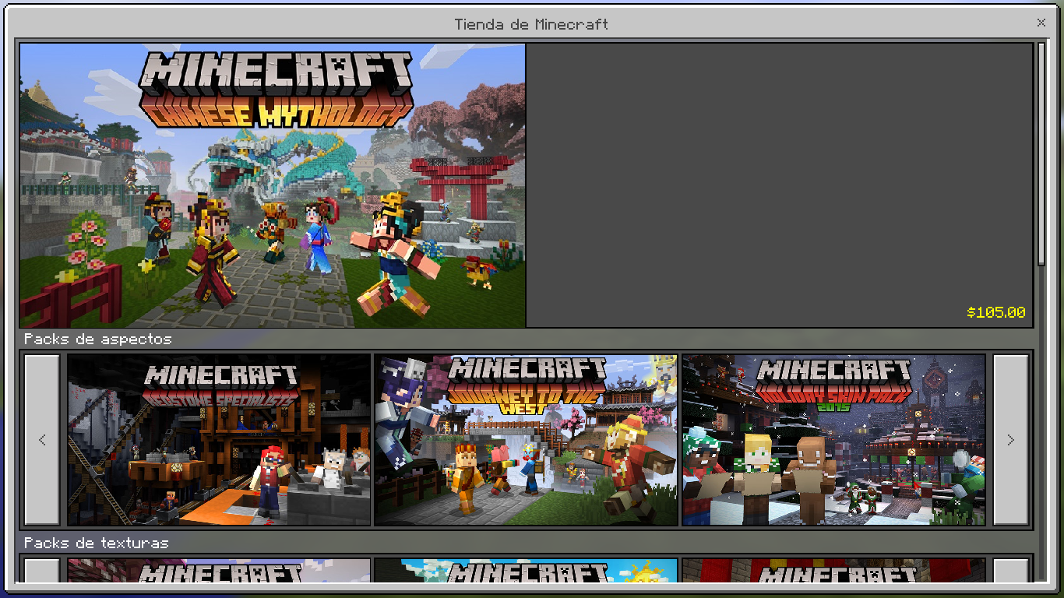Viewport: 1064px width, 598px height.
Task: Open the Journey to the West pack
Action: pos(526,440)
